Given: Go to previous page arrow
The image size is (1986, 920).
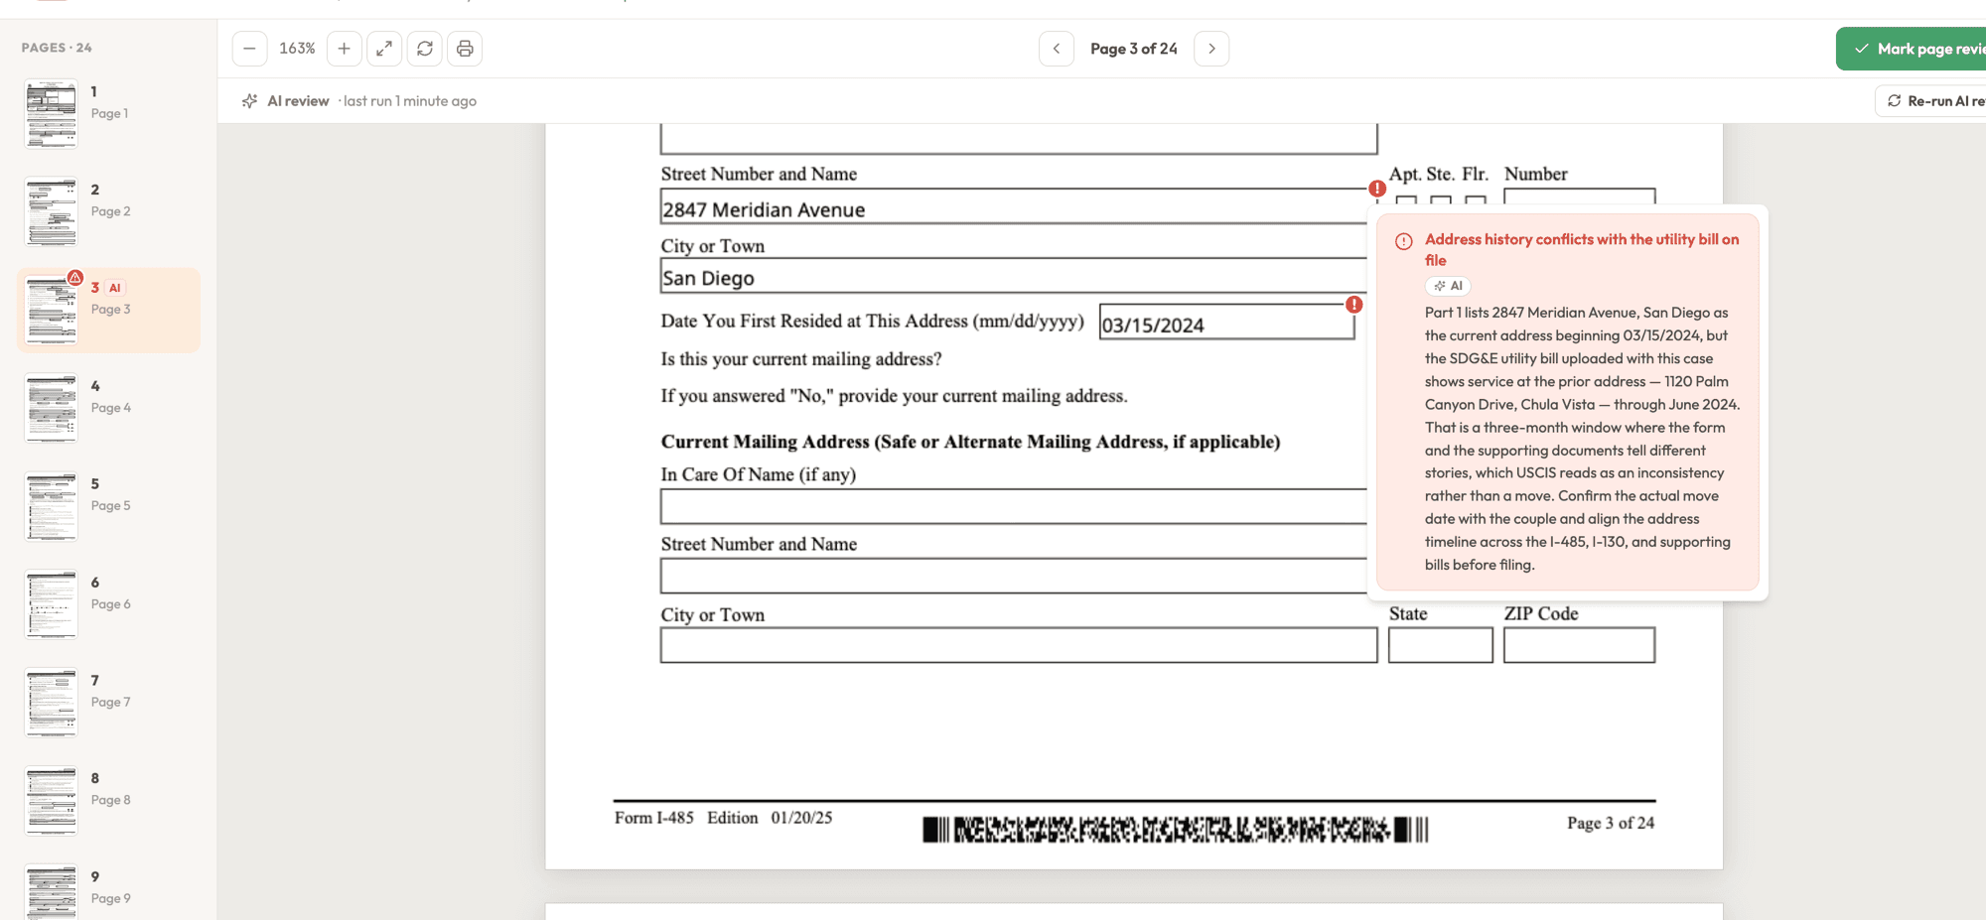Looking at the screenshot, I should pyautogui.click(x=1057, y=49).
